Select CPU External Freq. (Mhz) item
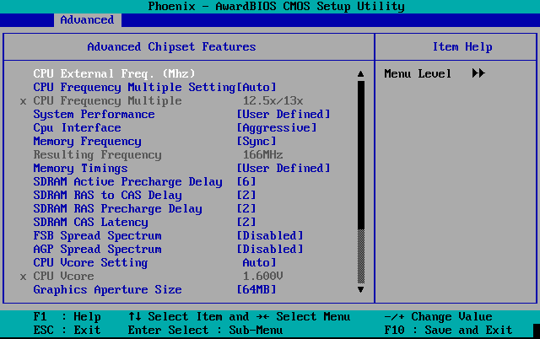The height and width of the screenshot is (339, 540). pos(115,73)
